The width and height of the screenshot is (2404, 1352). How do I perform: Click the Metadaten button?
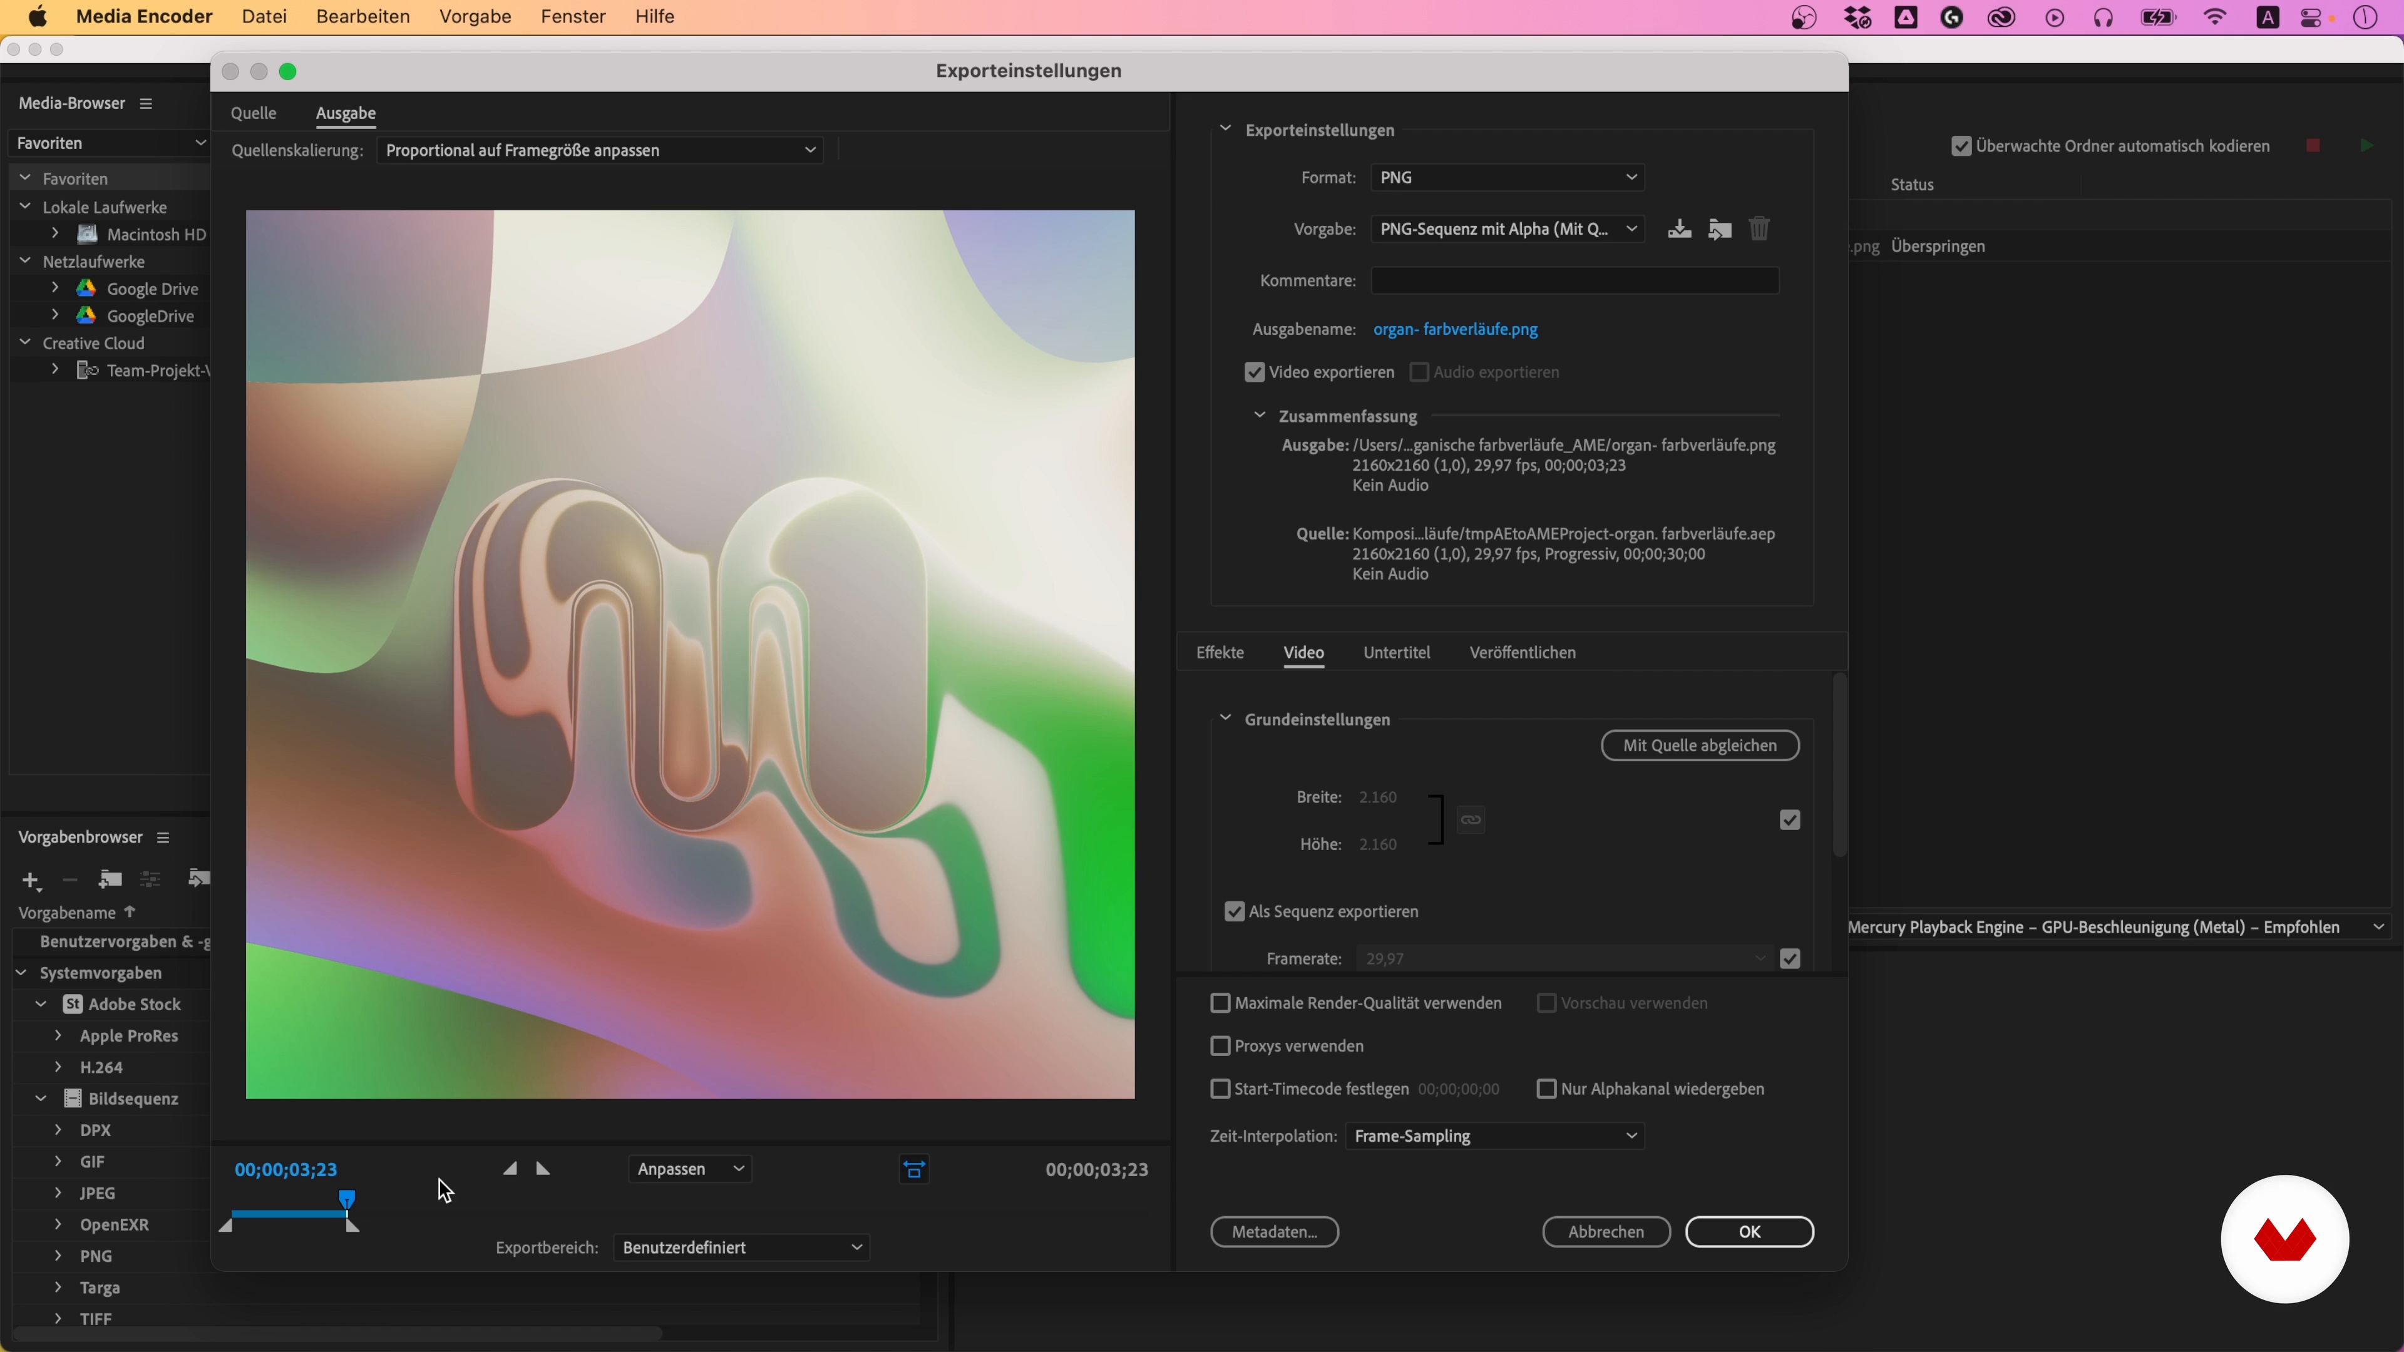pyautogui.click(x=1274, y=1232)
